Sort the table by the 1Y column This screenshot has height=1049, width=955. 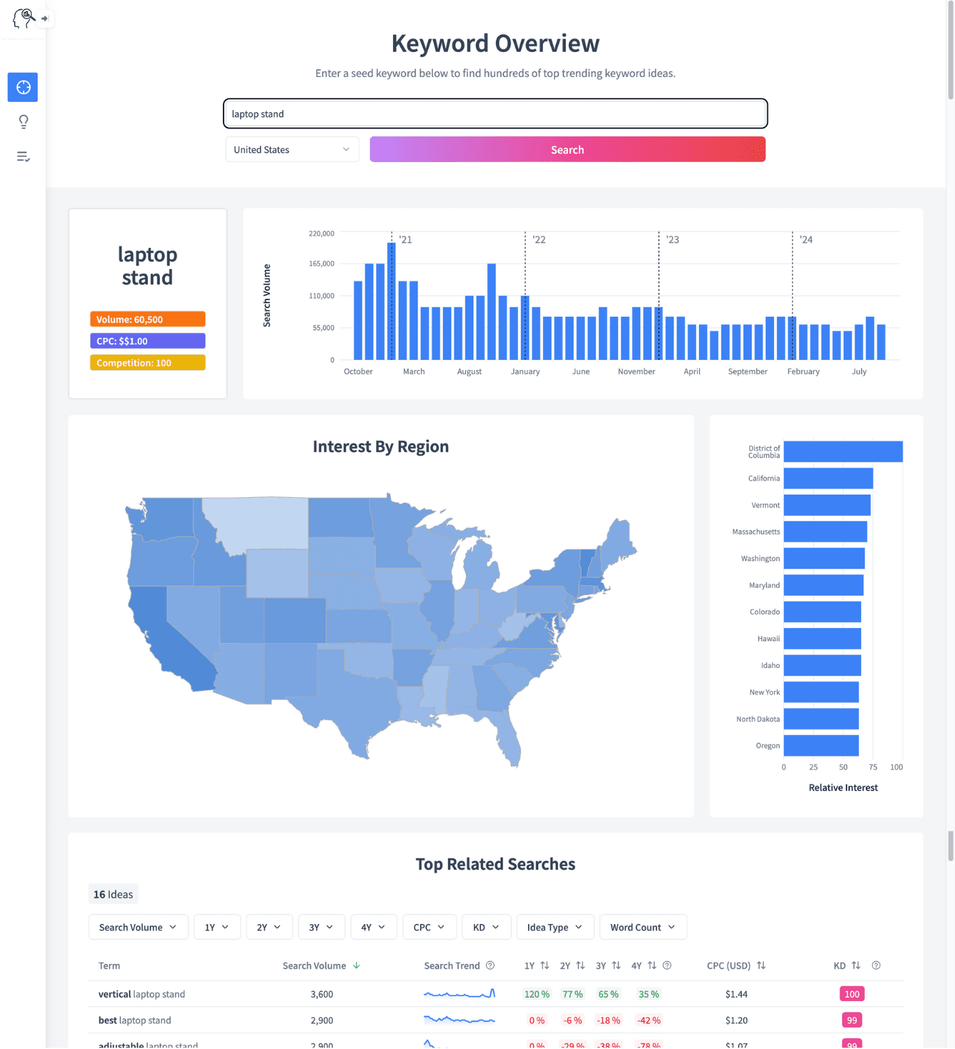click(x=544, y=965)
